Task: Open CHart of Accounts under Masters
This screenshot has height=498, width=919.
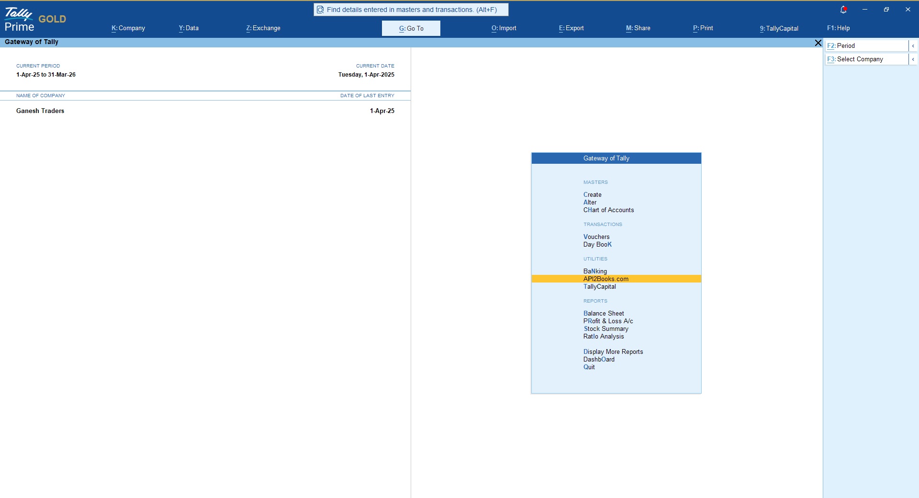Action: [x=608, y=210]
